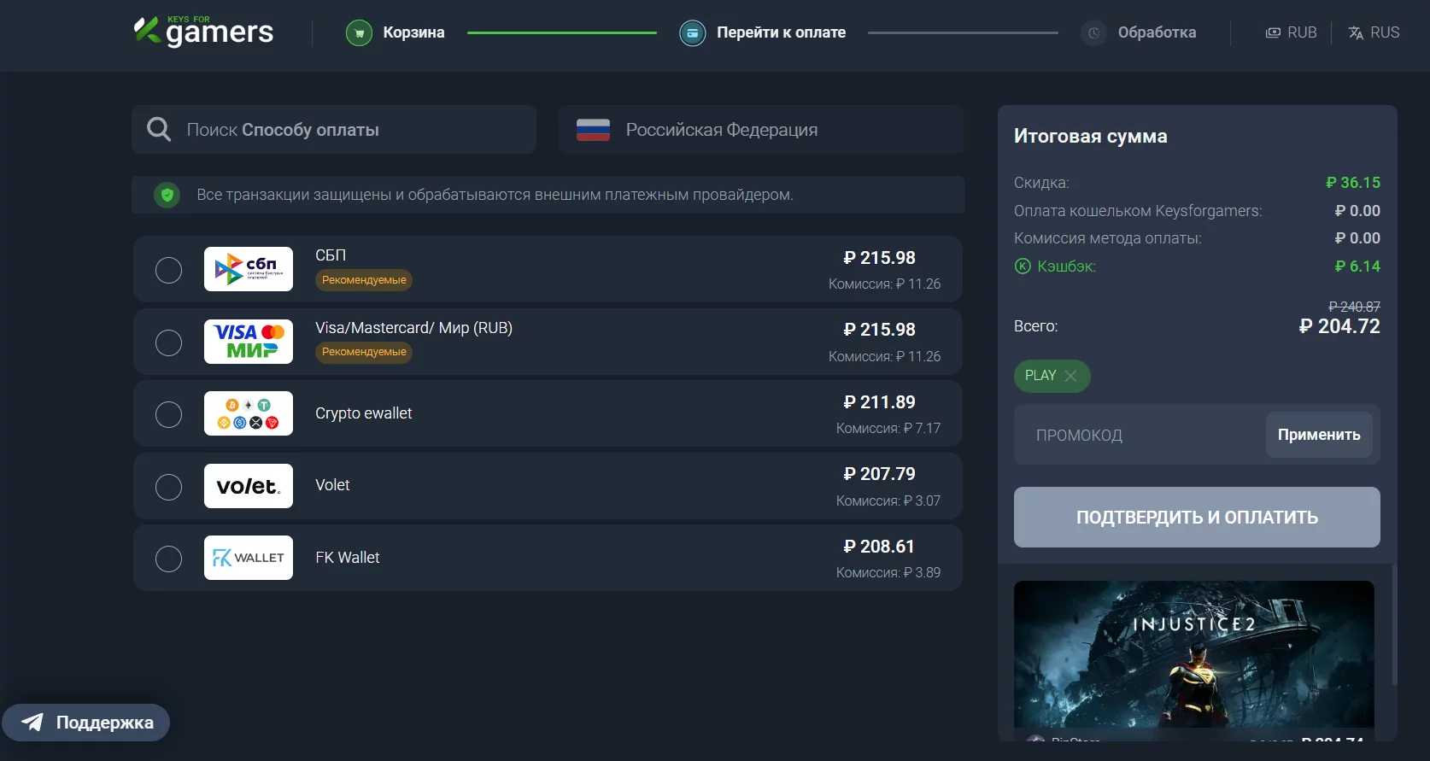This screenshot has width=1430, height=761.
Task: Click the green cart step icon
Action: tap(359, 33)
